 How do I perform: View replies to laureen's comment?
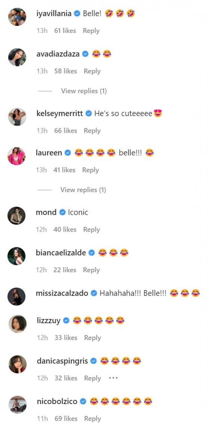point(83,190)
